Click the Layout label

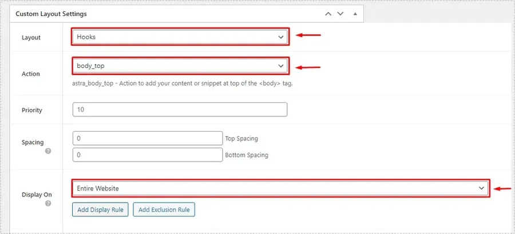tap(31, 37)
